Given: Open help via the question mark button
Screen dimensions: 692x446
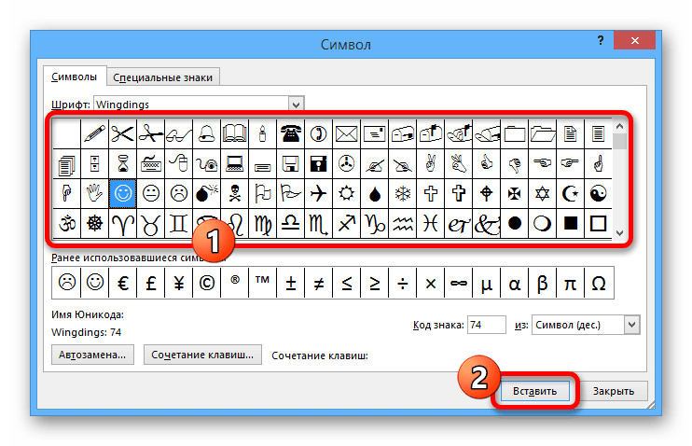Looking at the screenshot, I should [601, 41].
